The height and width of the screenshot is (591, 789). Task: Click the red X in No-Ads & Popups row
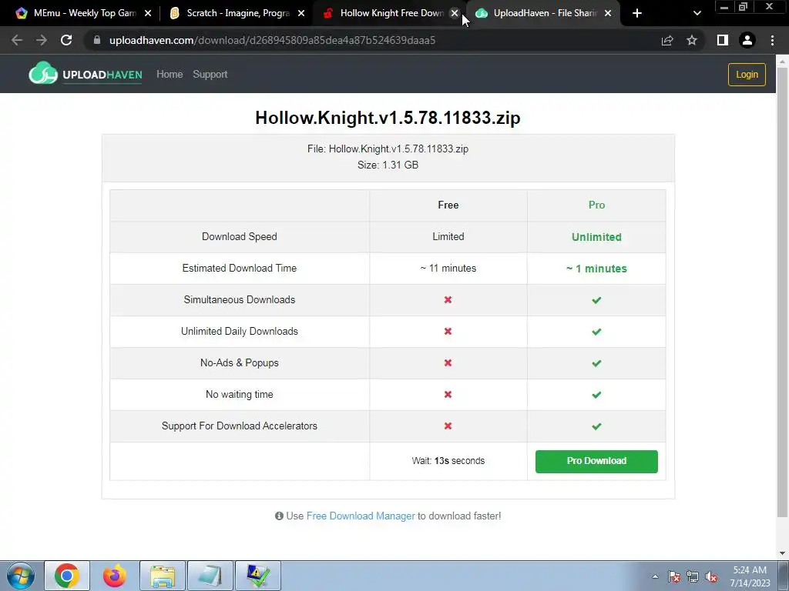point(448,363)
